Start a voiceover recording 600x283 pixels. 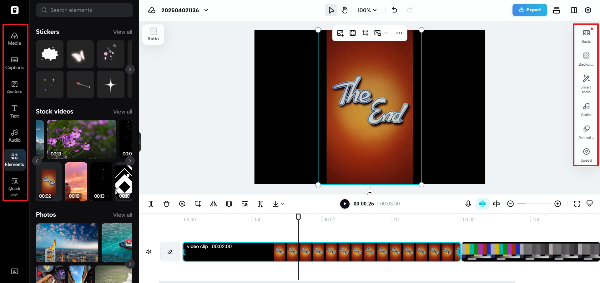(468, 204)
